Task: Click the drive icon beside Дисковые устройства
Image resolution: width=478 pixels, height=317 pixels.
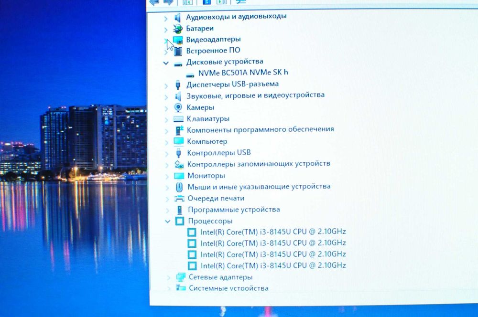Action: [178, 63]
